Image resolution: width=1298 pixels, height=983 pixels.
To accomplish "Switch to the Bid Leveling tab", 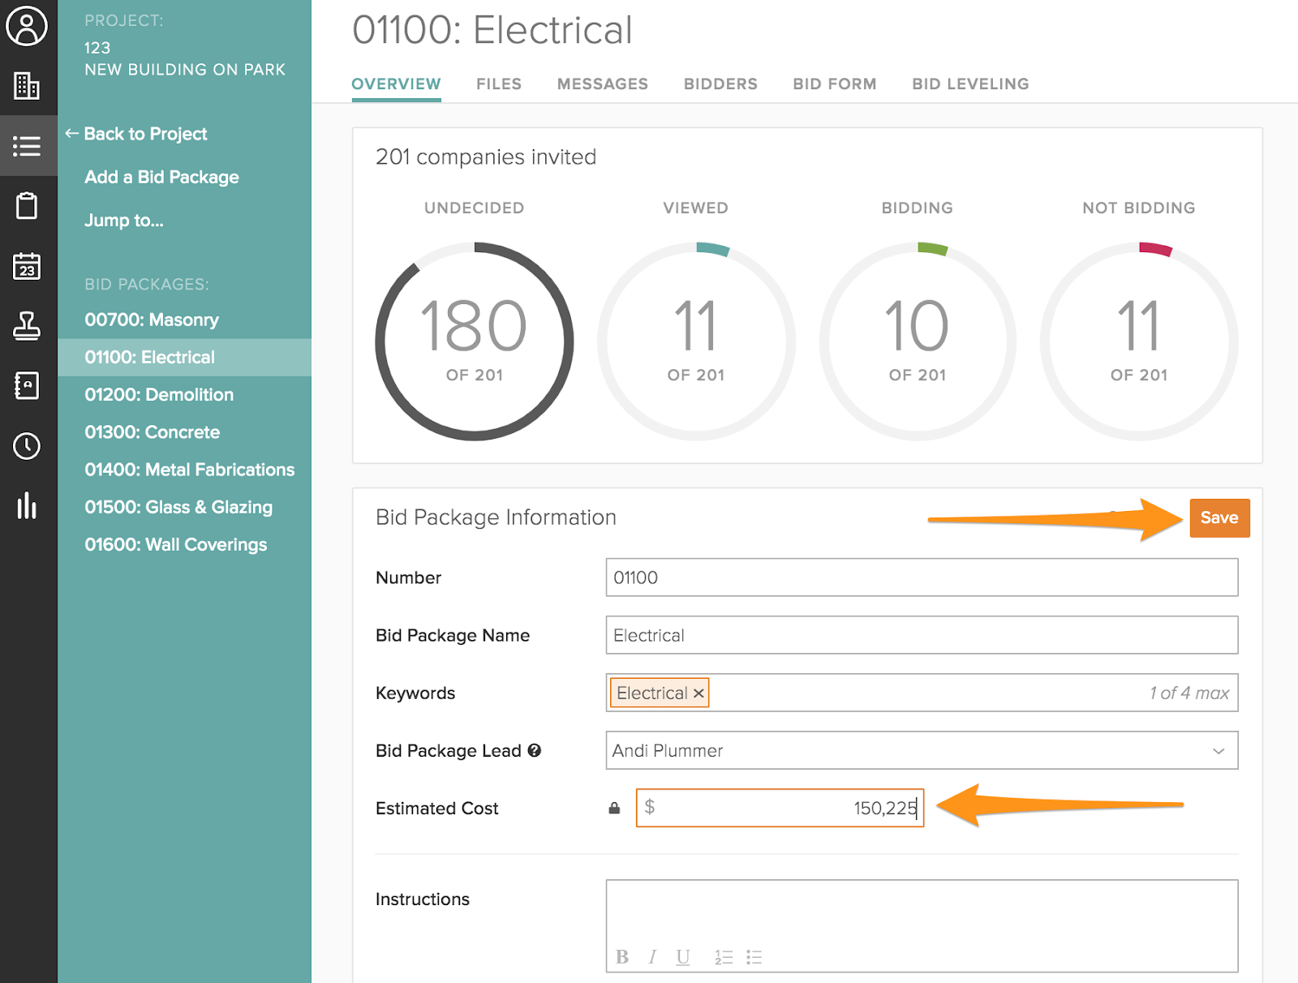I will (x=969, y=84).
